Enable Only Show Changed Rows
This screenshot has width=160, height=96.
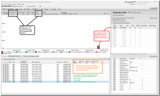click(112, 15)
